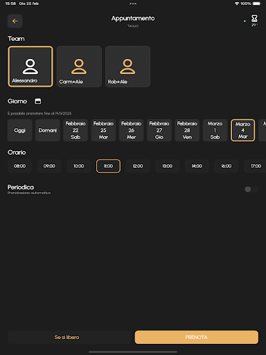This screenshot has width=266, height=355.
Task: Tap the hourglass duration icon
Action: tap(254, 19)
